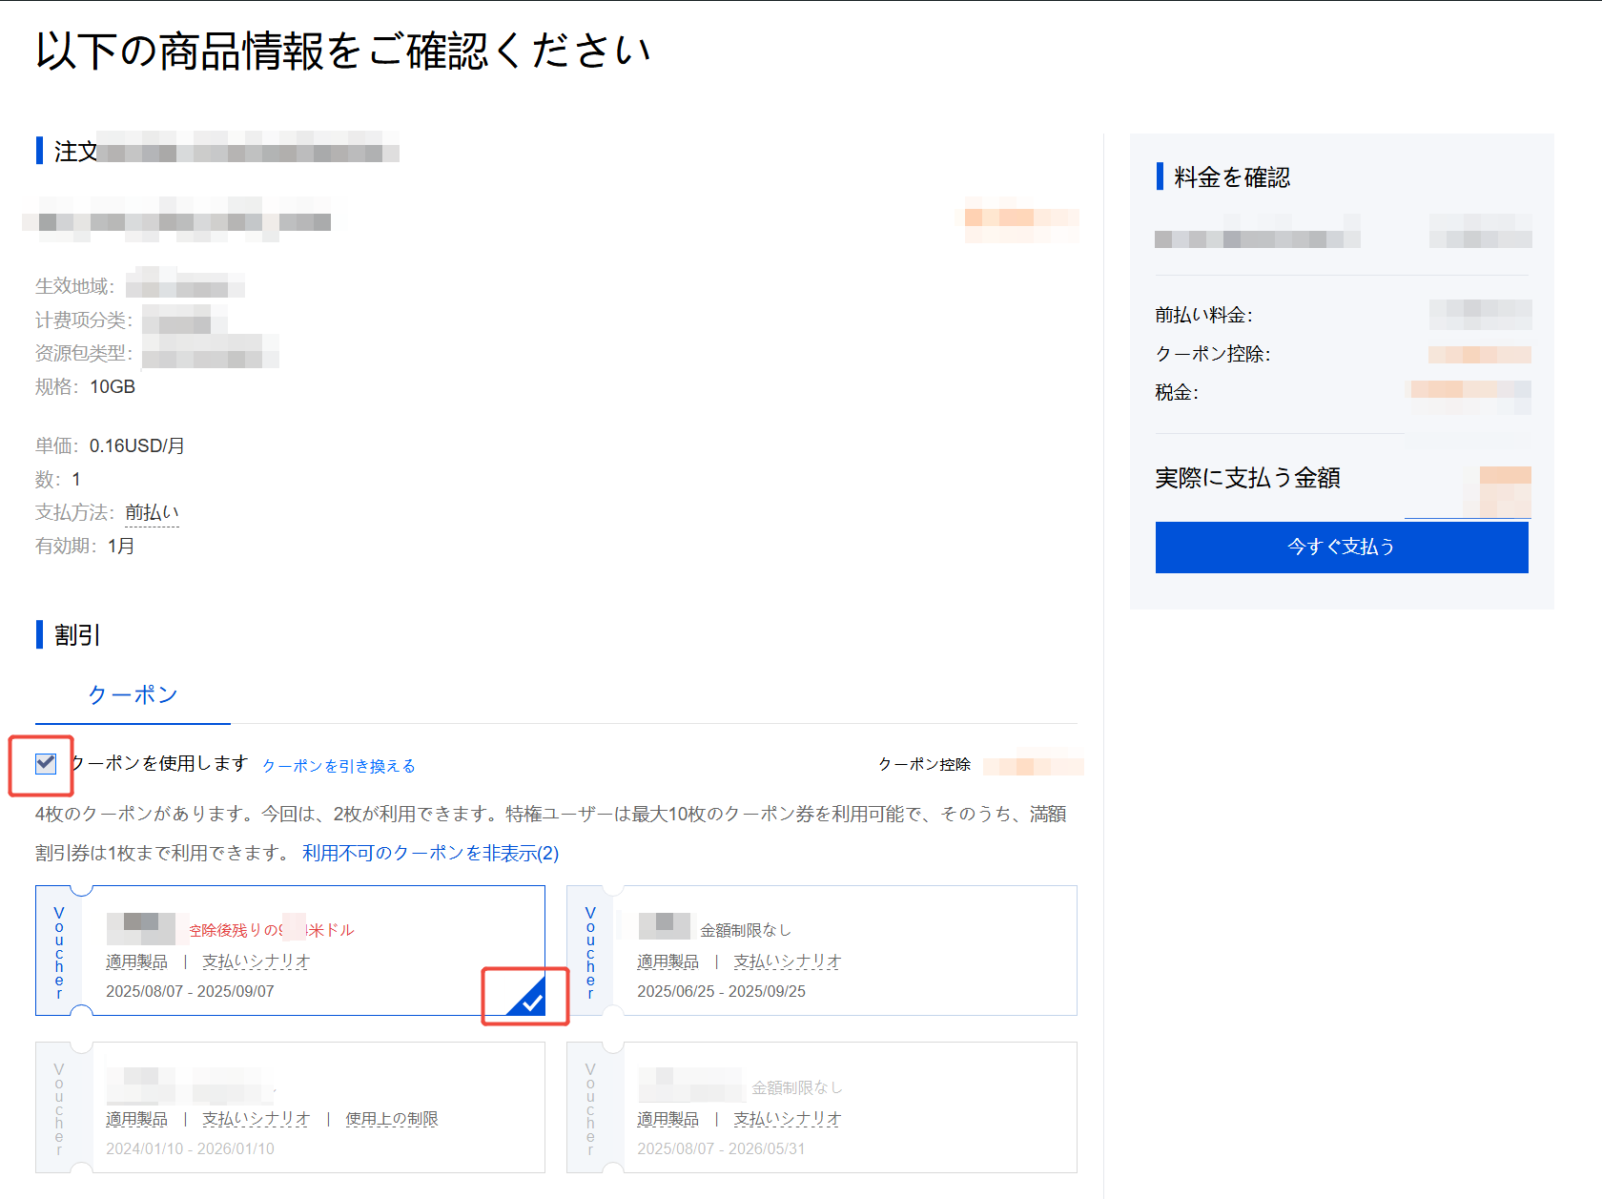Click the 10GB specification value

click(113, 387)
